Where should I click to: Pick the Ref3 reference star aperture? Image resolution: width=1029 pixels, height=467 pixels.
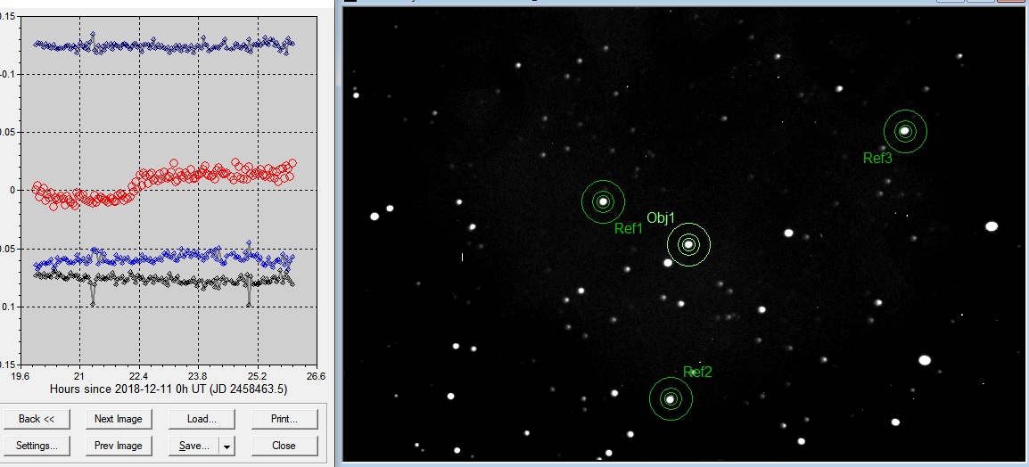coord(905,131)
